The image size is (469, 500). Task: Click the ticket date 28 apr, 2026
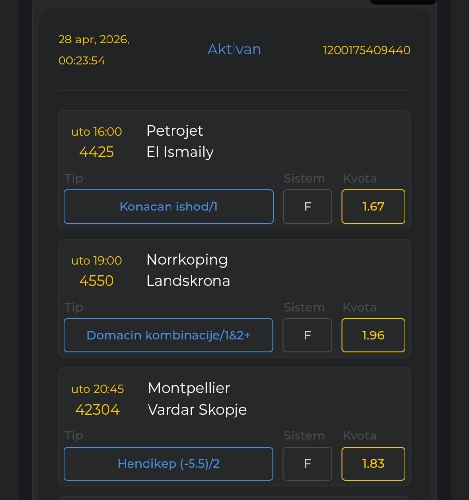point(94,40)
